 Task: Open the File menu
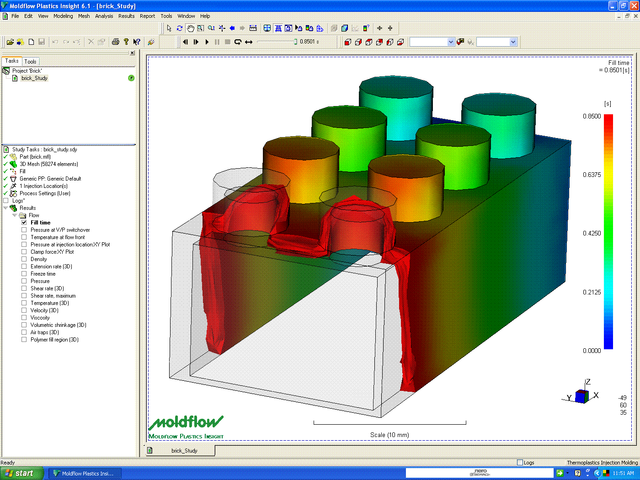[15, 16]
